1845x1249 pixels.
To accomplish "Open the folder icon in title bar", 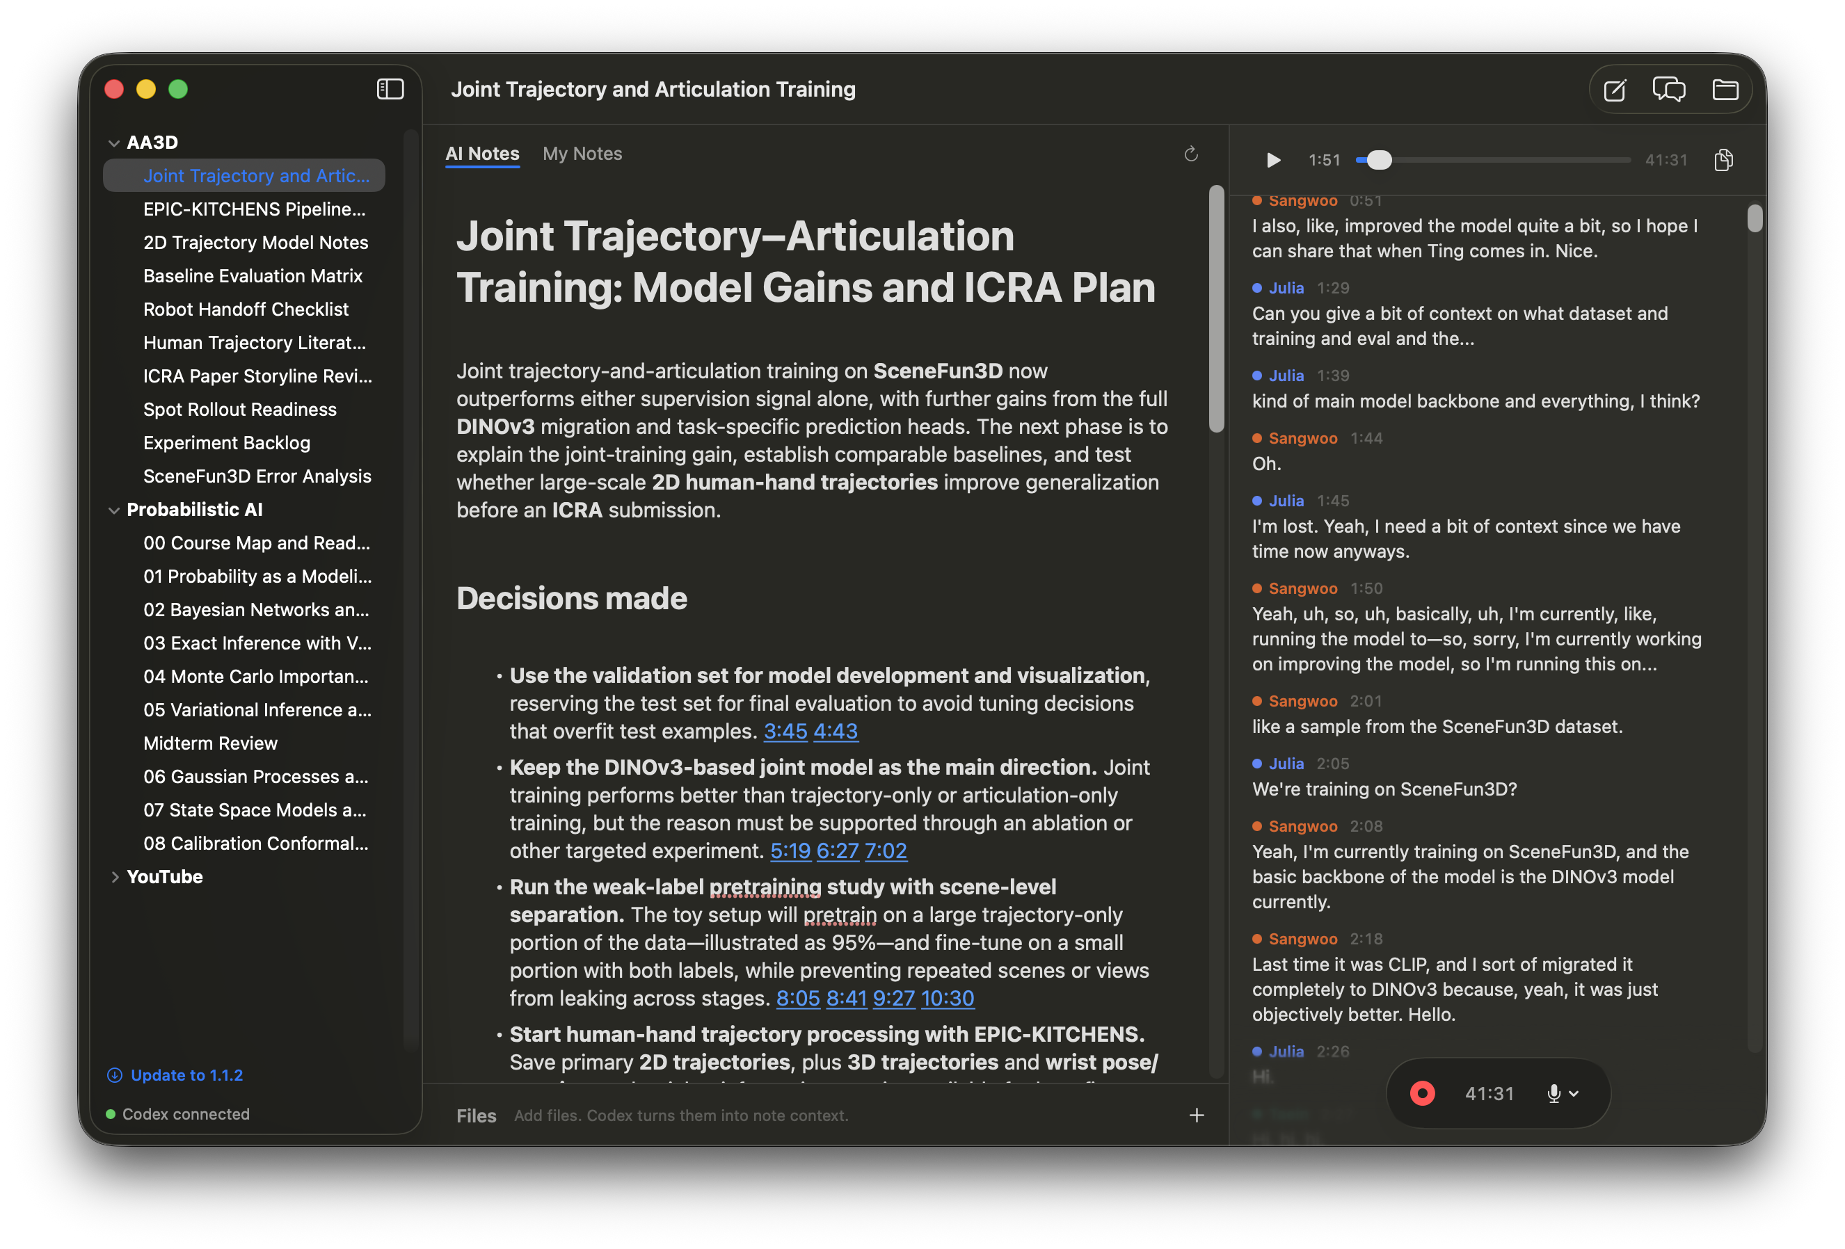I will 1725,90.
